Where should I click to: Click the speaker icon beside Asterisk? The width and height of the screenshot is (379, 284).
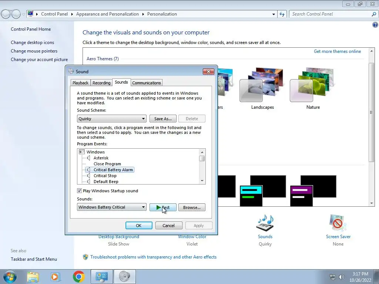tap(88, 158)
